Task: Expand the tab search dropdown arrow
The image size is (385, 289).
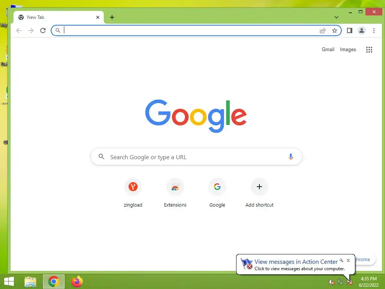Action: 336,17
